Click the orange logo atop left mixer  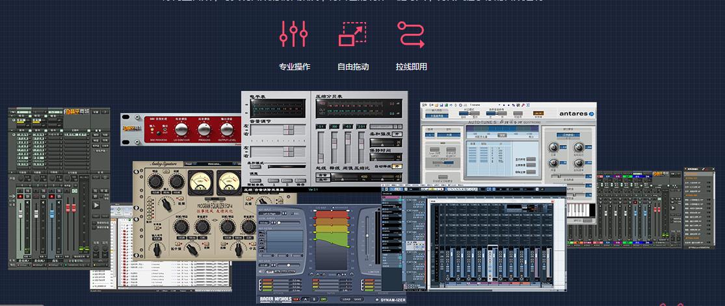(76, 111)
